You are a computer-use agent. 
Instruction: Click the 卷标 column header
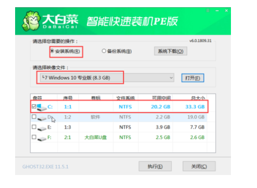point(96,98)
